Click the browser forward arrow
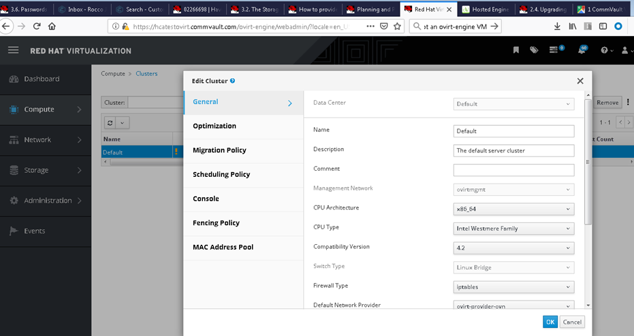Screen dimensions: 634x336 tap(21, 27)
